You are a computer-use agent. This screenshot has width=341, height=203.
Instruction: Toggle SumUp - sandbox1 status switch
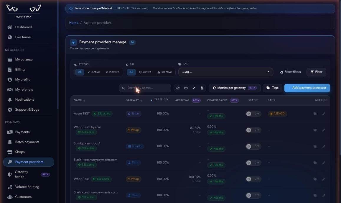click(x=253, y=146)
